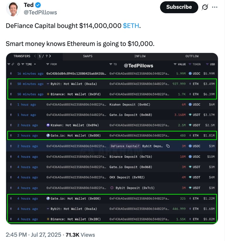Go to next transfers page arrow

[x=50, y=56]
